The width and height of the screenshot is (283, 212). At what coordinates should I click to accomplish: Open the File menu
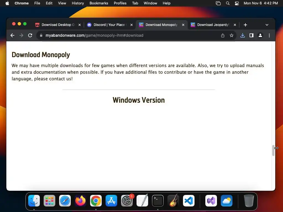coord(37,3)
